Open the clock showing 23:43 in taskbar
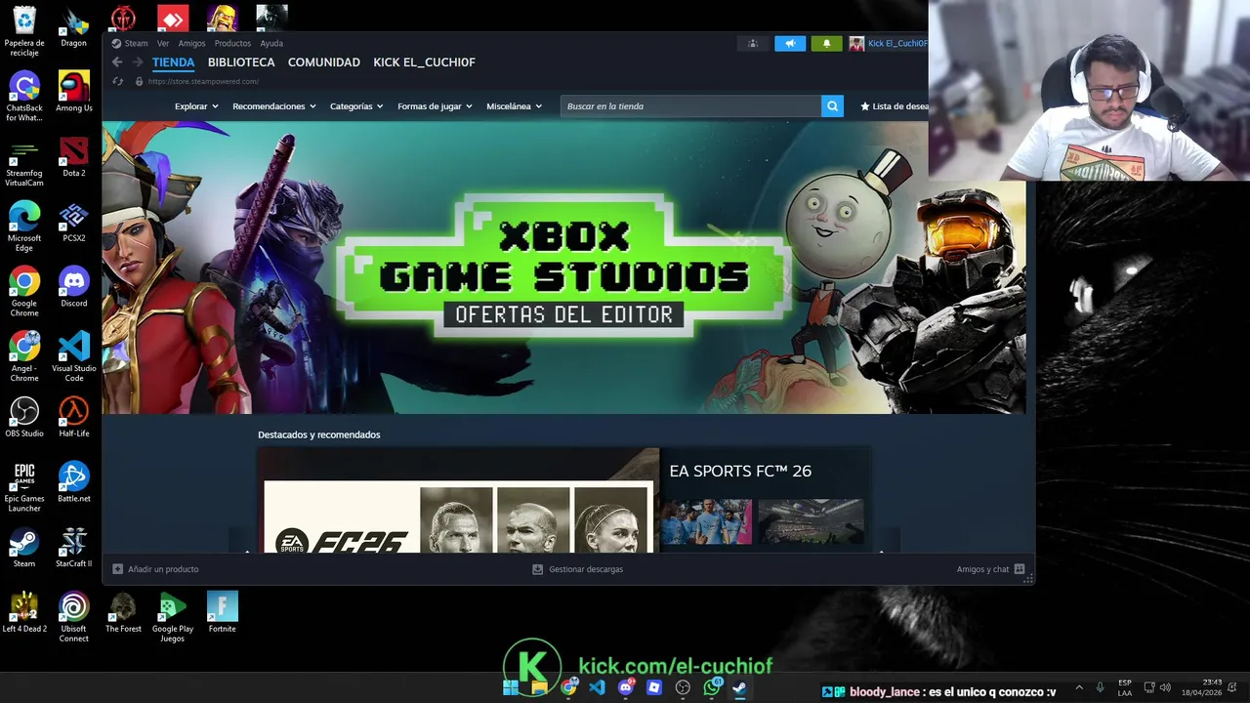Image resolution: width=1250 pixels, height=703 pixels. coord(1201,687)
